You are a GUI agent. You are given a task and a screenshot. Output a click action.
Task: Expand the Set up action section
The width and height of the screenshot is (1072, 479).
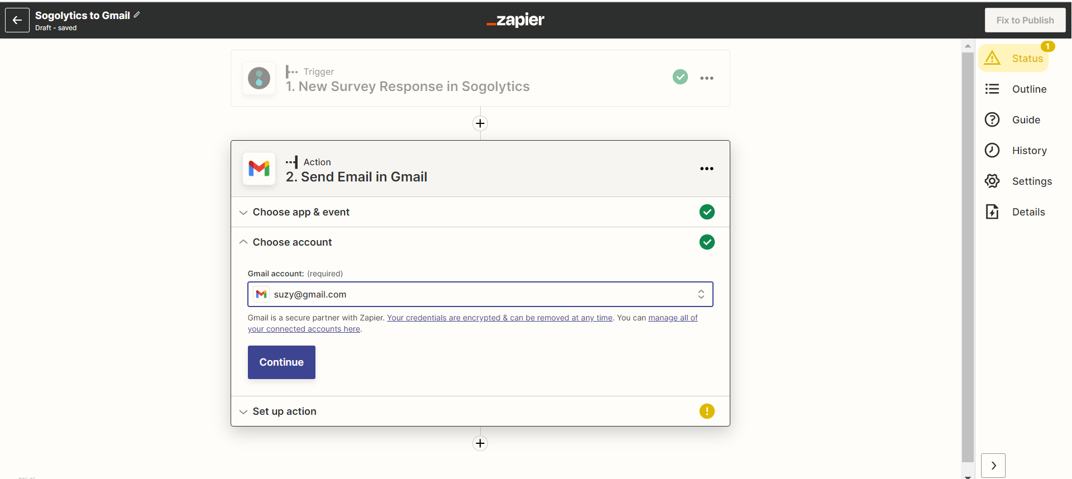(x=284, y=411)
